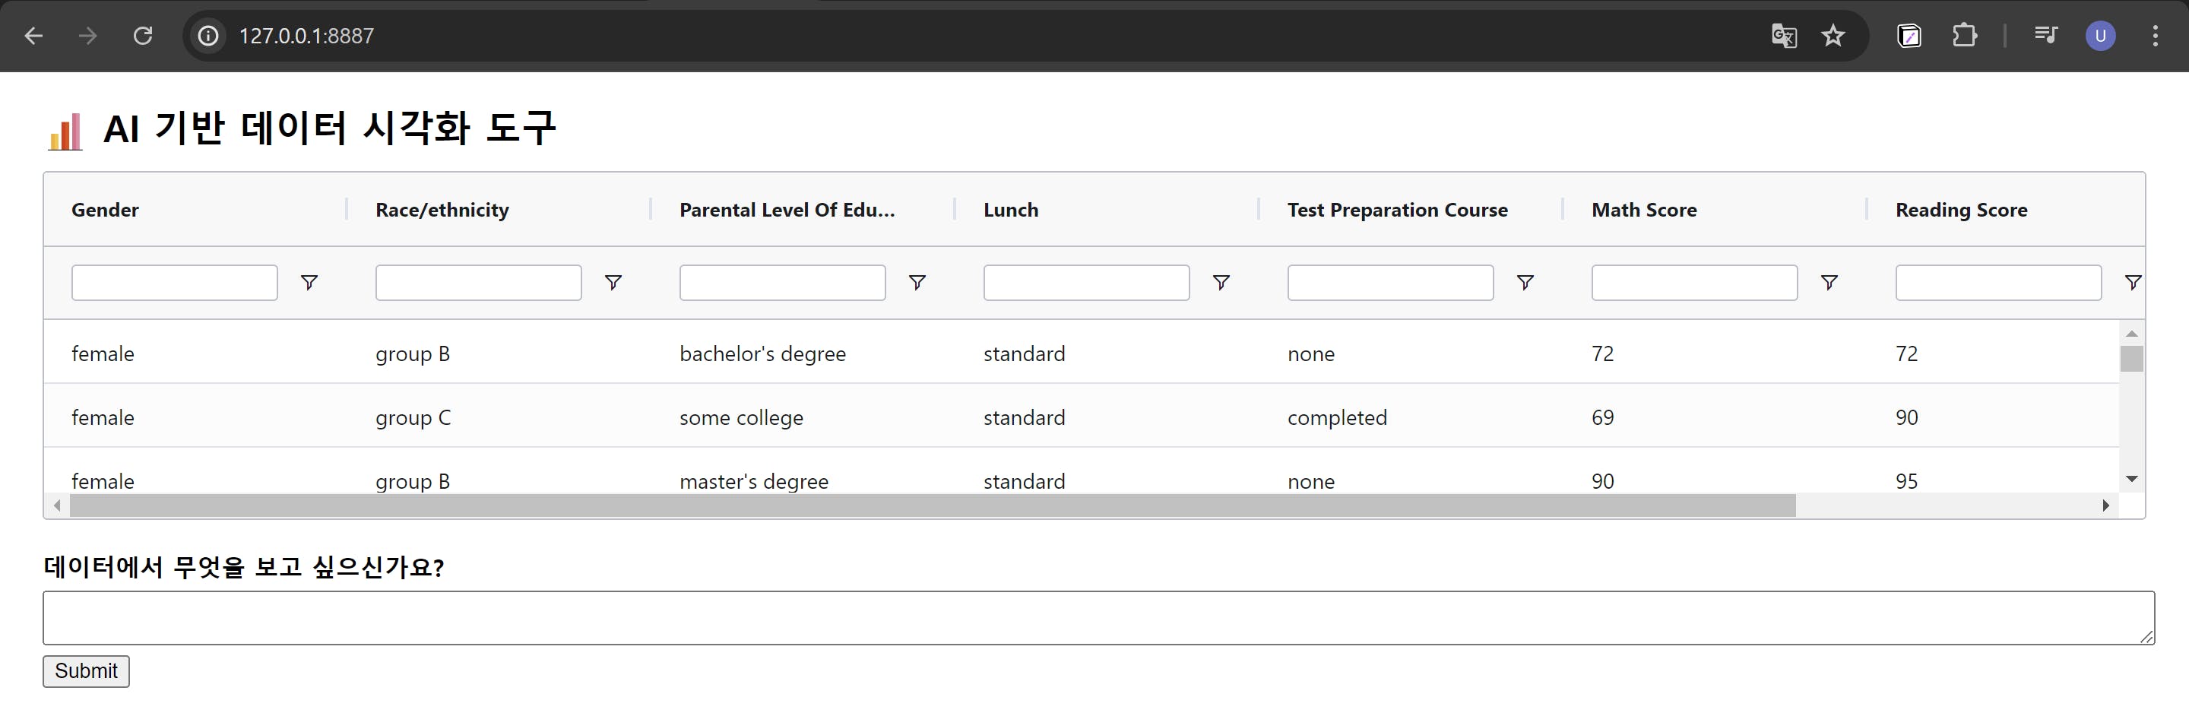The image size is (2189, 713).
Task: Open the Math Score filter icon
Action: click(x=1829, y=282)
